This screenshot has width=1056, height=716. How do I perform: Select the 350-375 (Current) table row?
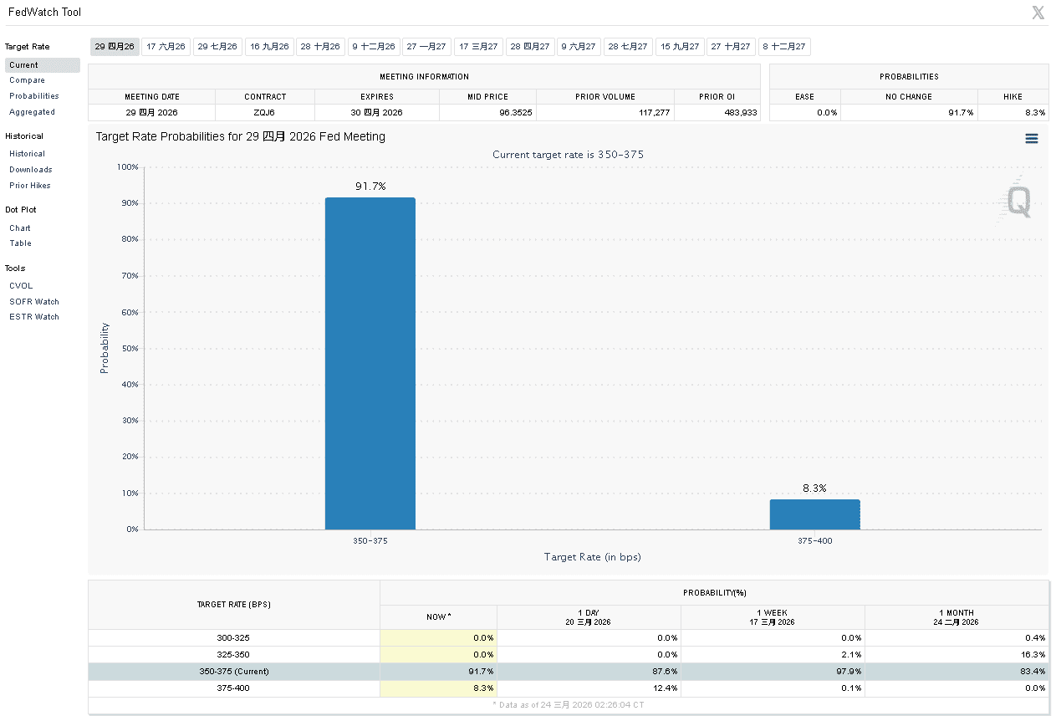point(233,672)
